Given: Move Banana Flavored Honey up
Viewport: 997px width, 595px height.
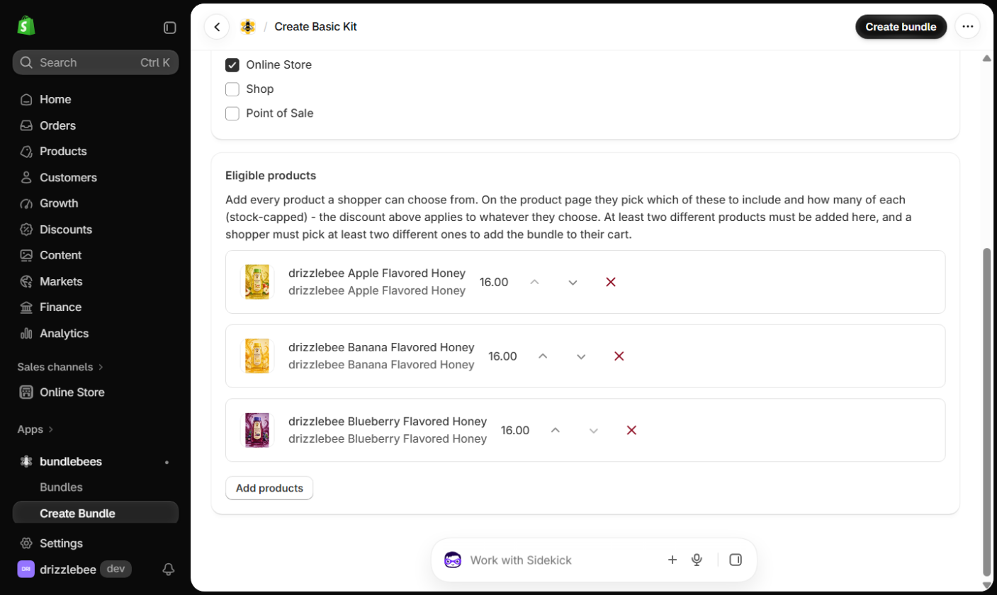Looking at the screenshot, I should (x=543, y=356).
